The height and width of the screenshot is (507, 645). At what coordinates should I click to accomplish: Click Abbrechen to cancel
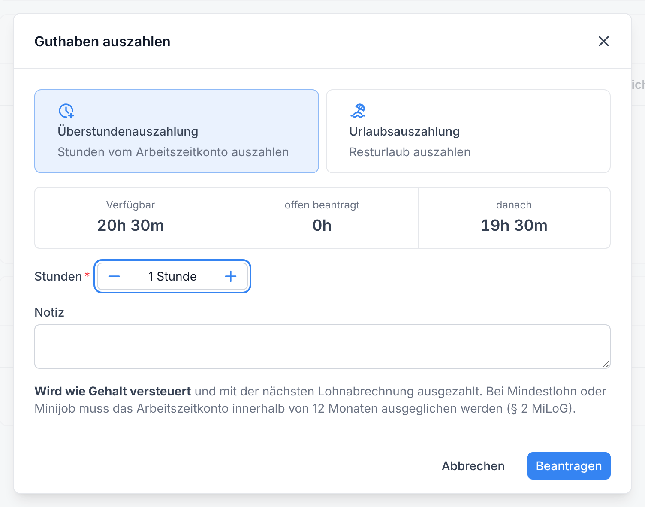[473, 466]
